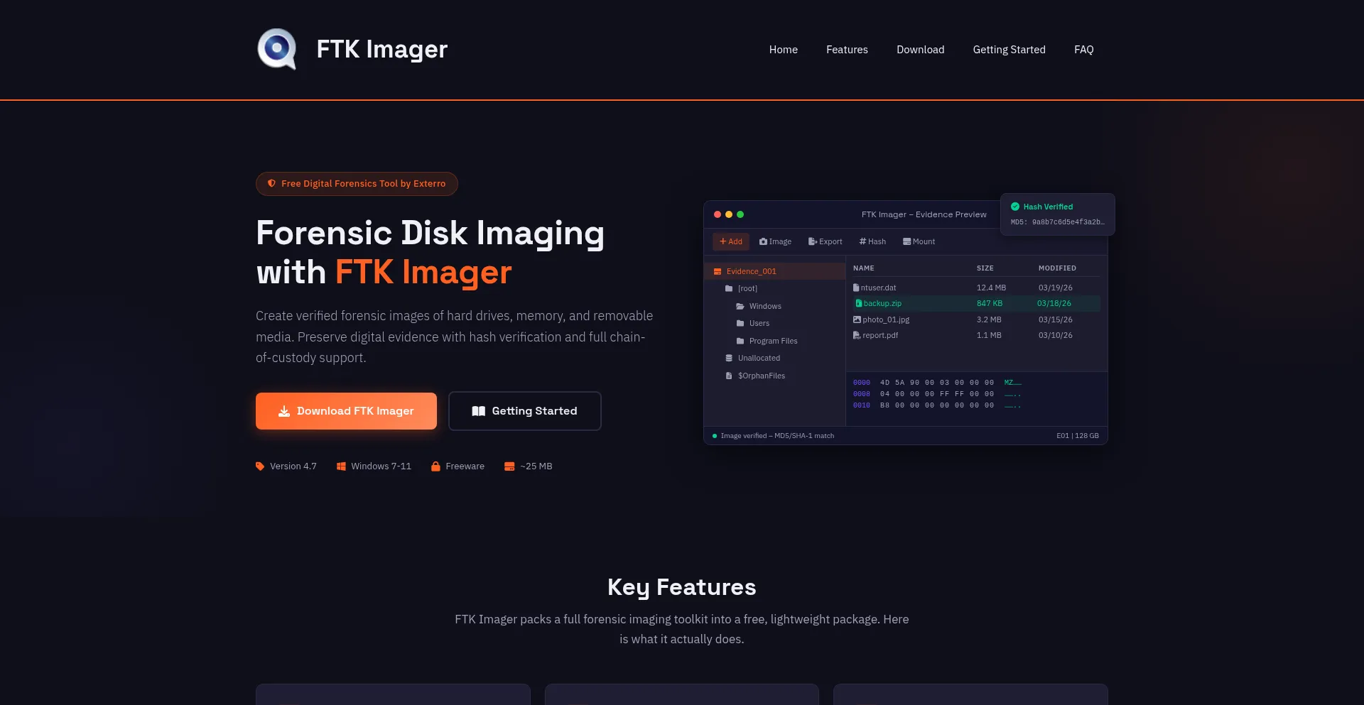Click Free Digital Forensics Tool badge
Screen dimensions: 1364x705
point(357,184)
